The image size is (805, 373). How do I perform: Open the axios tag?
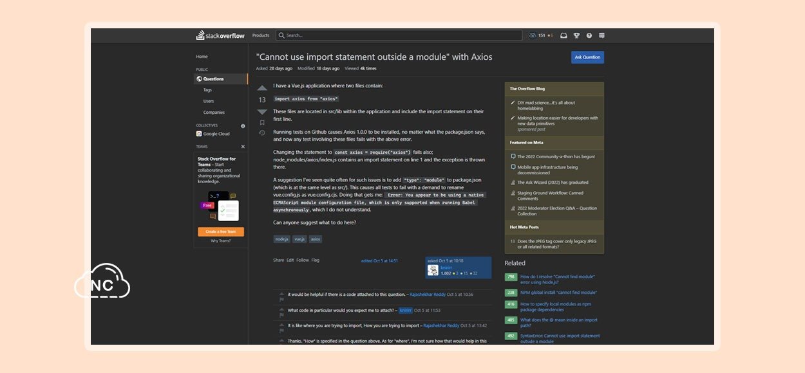tap(315, 239)
